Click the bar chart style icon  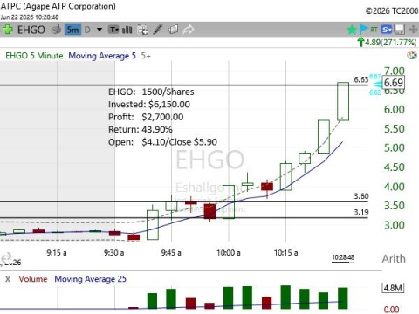(127, 30)
